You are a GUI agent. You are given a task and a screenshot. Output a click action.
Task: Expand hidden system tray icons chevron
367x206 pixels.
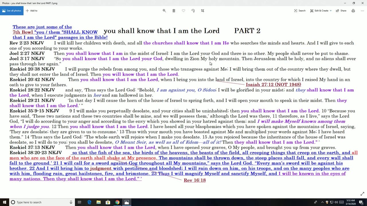pyautogui.click(x=322, y=202)
